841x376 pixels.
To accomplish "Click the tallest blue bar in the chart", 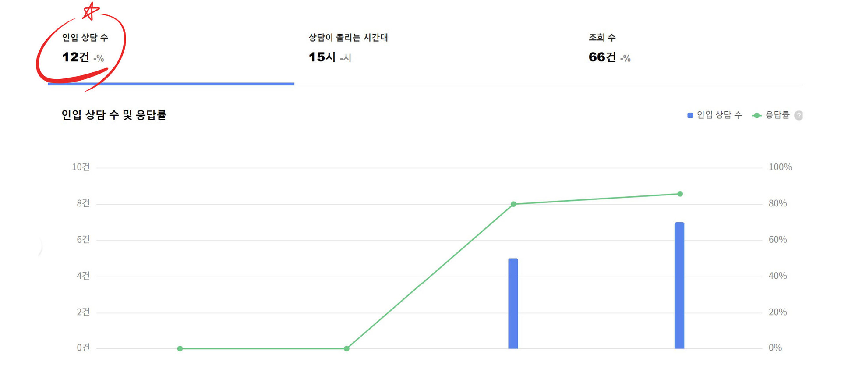I will (x=679, y=285).
